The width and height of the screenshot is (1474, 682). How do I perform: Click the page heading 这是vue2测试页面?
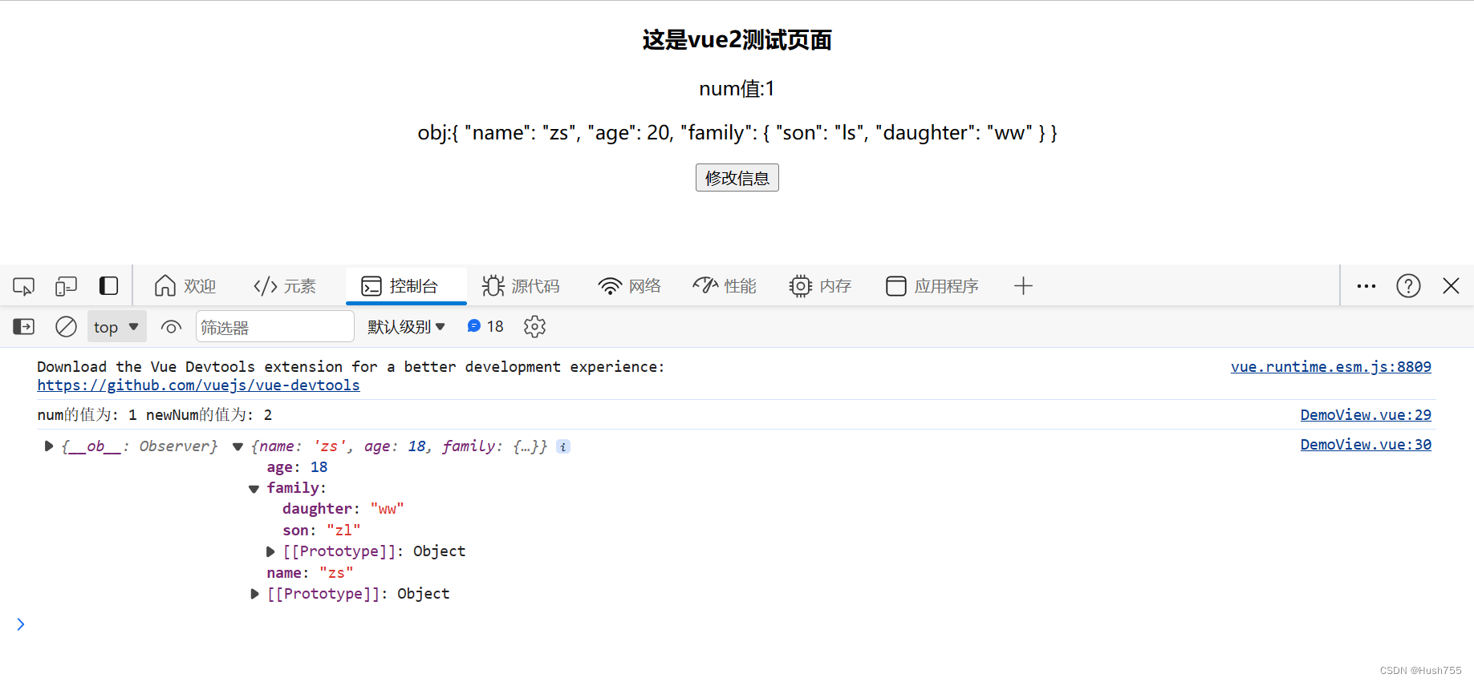737,40
